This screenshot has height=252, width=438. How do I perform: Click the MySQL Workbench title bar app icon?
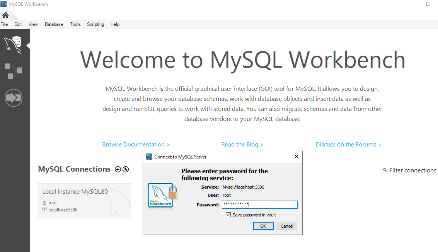[x=3, y=4]
